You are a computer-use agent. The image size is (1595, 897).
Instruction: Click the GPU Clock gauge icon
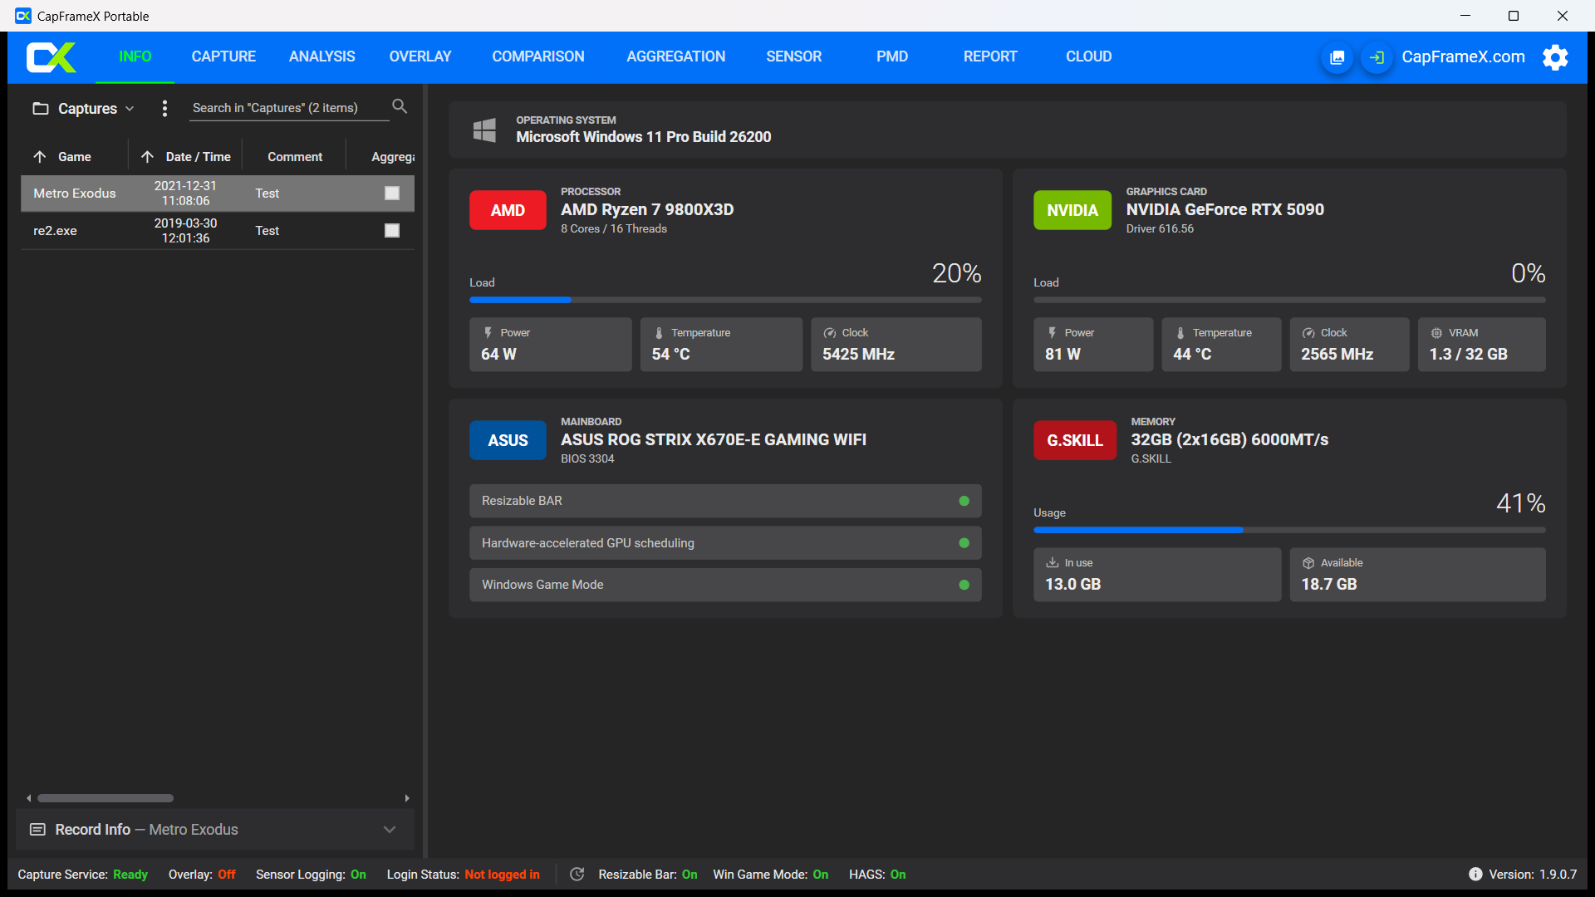[1308, 332]
